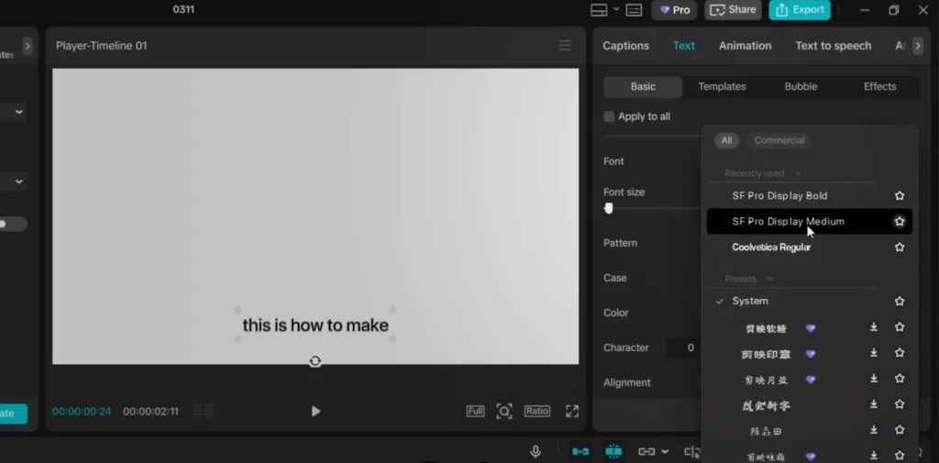Toggle the switch in the left panel

click(12, 224)
